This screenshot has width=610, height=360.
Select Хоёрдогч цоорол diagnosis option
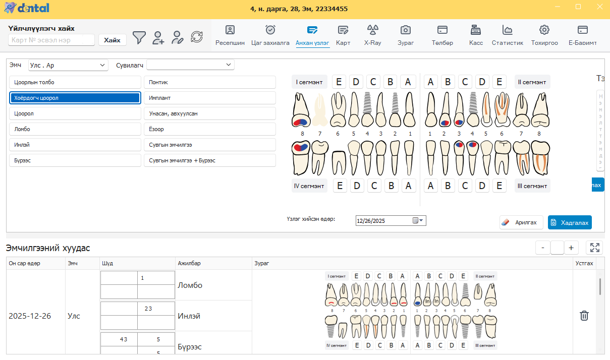tap(75, 98)
